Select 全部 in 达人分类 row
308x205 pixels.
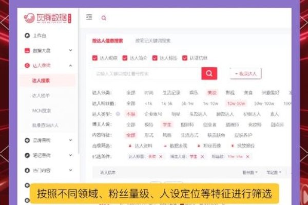tap(131, 93)
